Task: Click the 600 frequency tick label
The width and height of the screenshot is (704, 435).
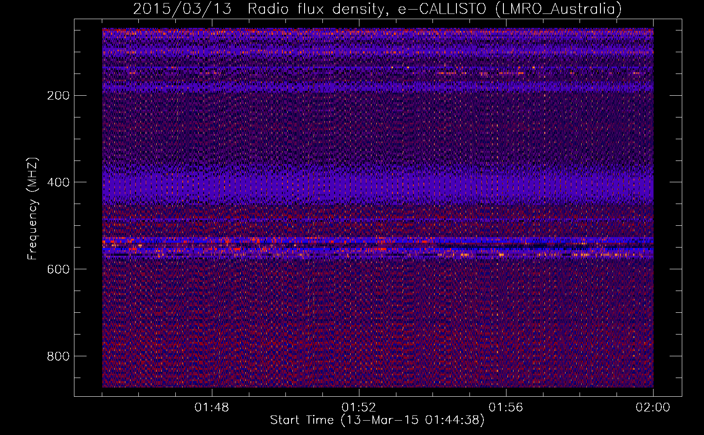Action: pyautogui.click(x=58, y=269)
